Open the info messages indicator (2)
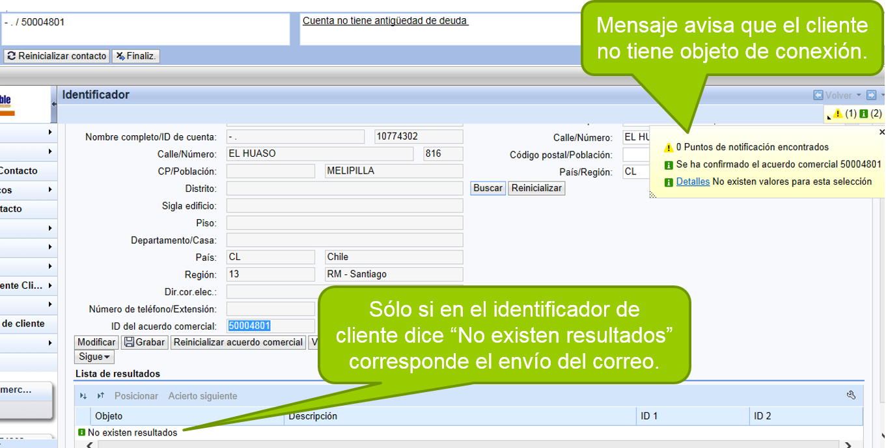 (870, 114)
